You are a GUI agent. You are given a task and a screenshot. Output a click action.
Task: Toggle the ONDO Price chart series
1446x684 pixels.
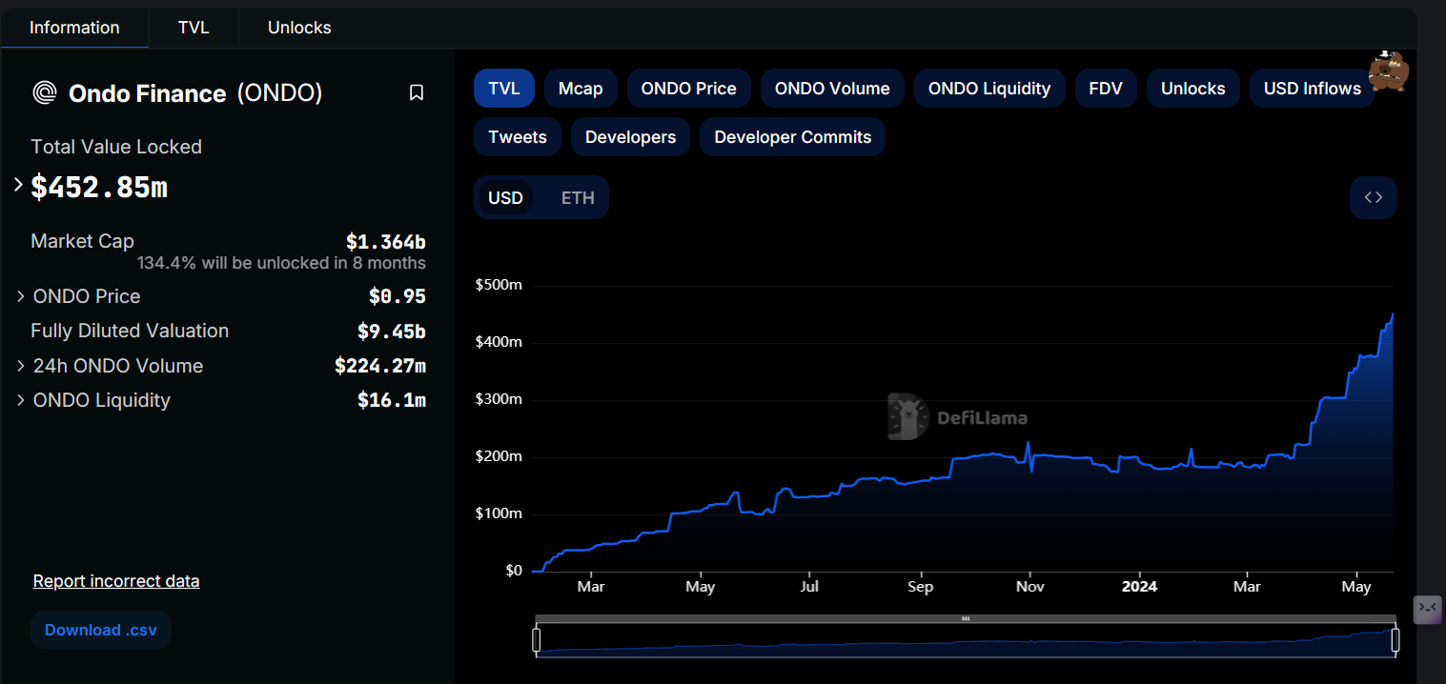(689, 89)
